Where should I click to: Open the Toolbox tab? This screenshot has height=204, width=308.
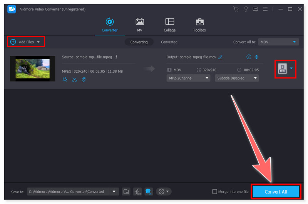pyautogui.click(x=199, y=25)
